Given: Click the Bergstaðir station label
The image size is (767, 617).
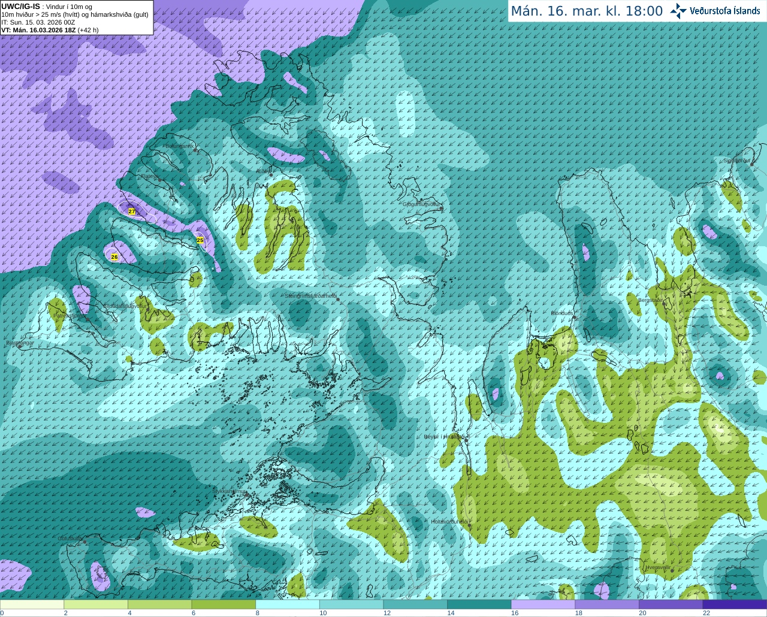Looking at the screenshot, I should tap(650, 300).
